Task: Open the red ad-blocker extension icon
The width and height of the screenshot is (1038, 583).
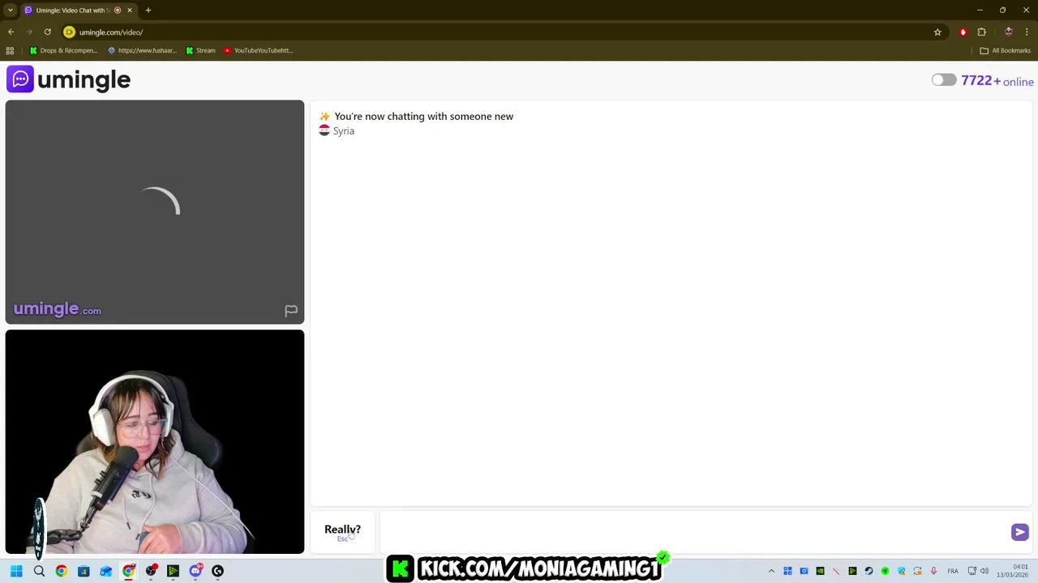Action: 963,32
